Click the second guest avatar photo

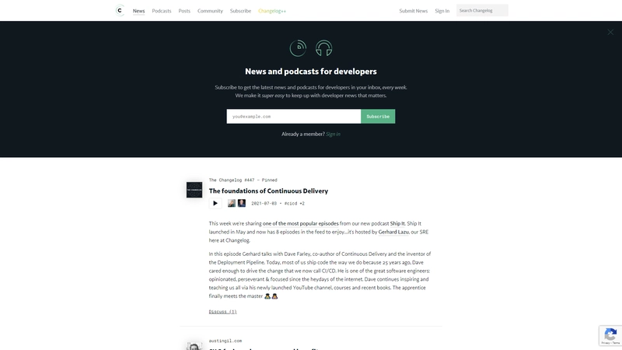242,203
